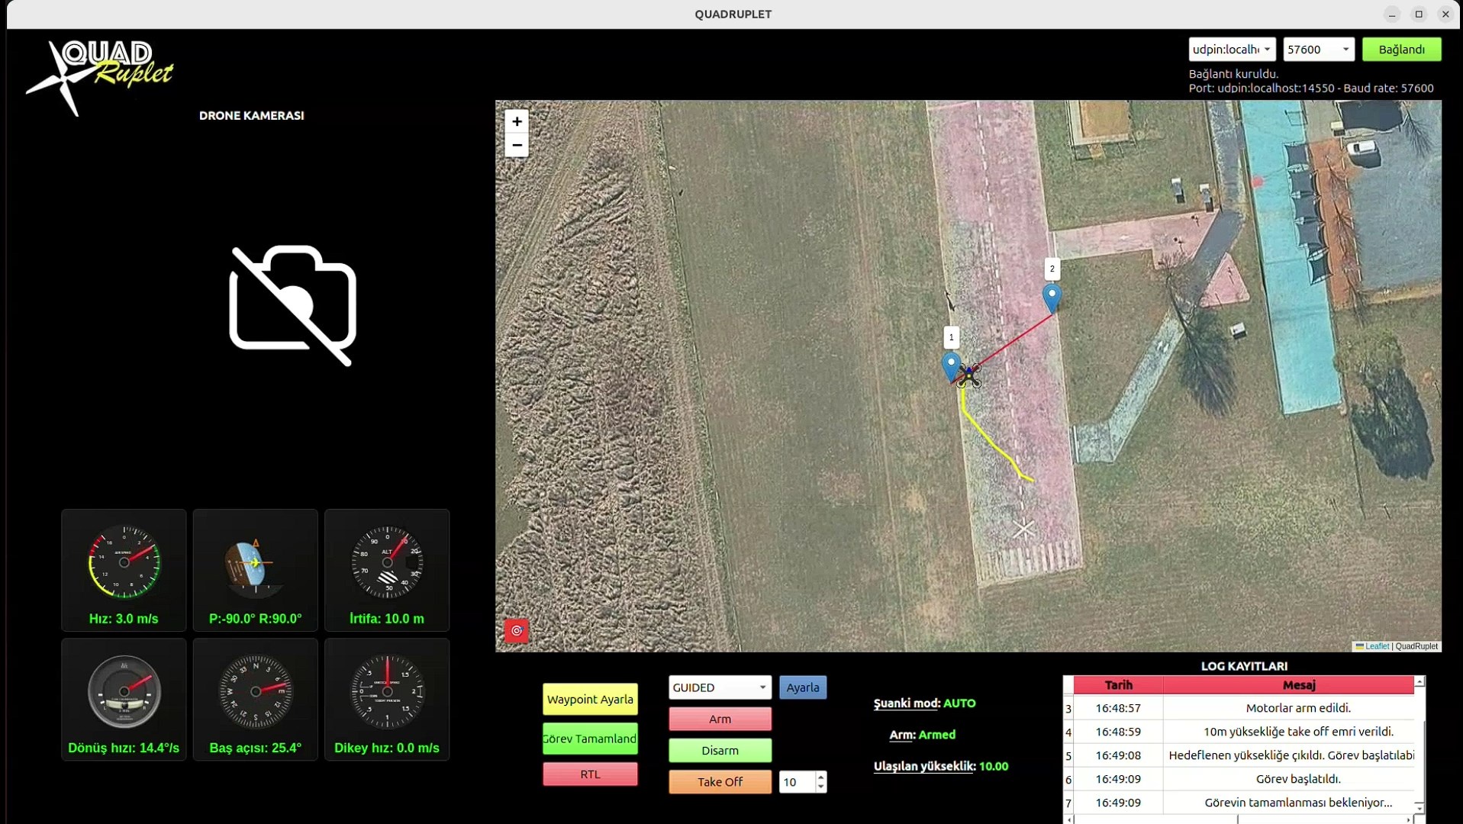Zoom in on the map
1463x824 pixels.
click(517, 121)
